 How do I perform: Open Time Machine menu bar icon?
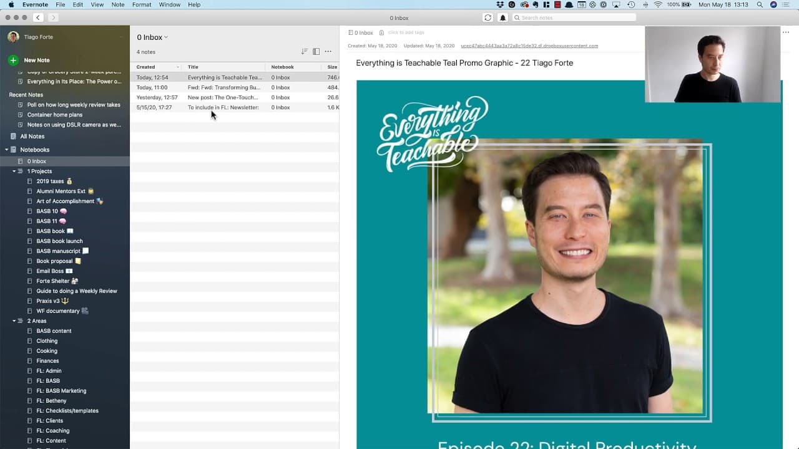tap(631, 4)
